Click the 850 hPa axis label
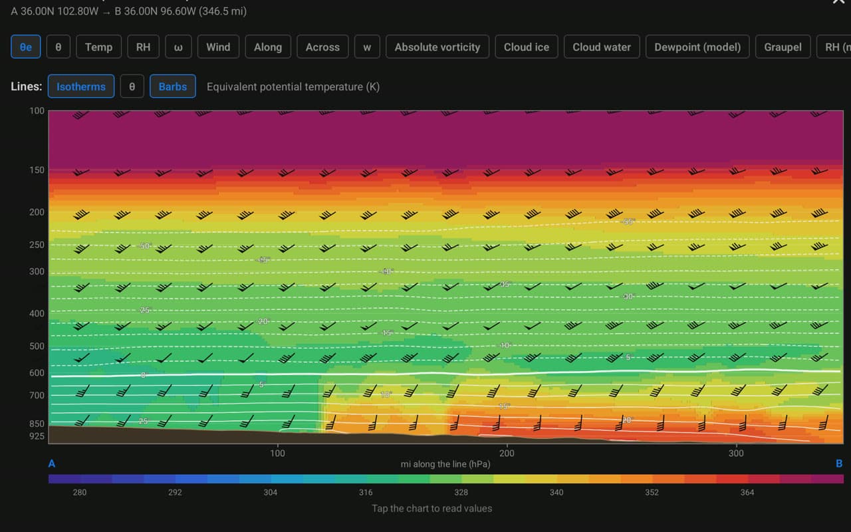The height and width of the screenshot is (532, 851). (37, 424)
